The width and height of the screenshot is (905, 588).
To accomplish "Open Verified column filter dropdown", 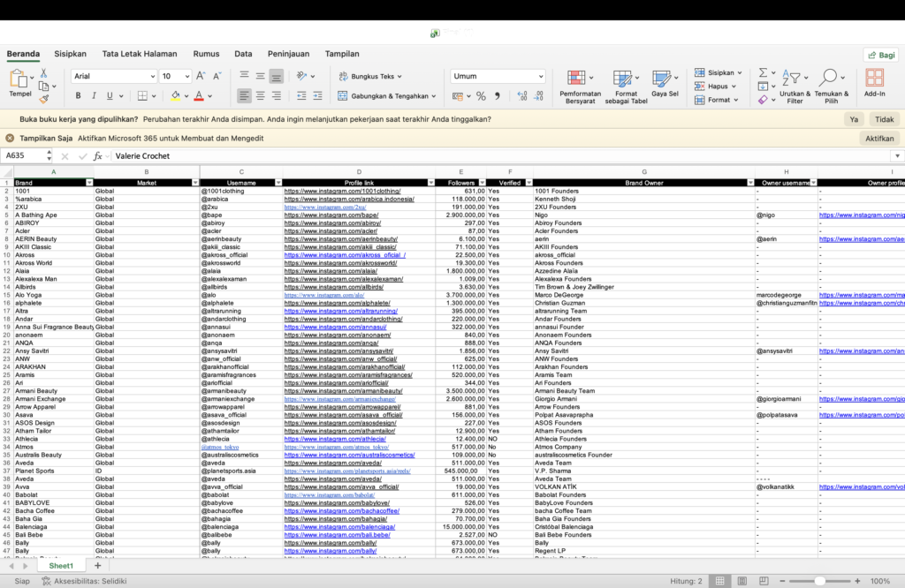I will (529, 183).
